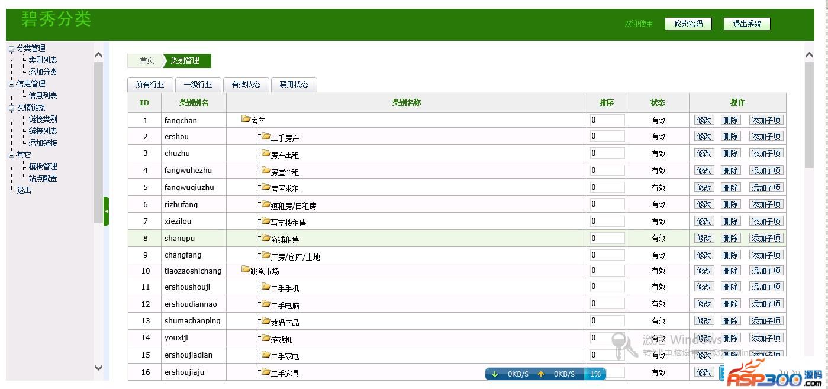Image resolution: width=828 pixels, height=389 pixels.
Task: Go to 首页 breadcrumb
Action: coord(146,60)
